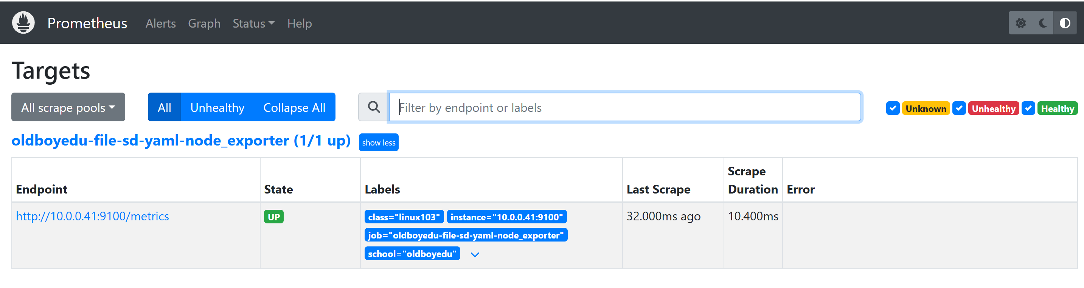Click the search magnifier icon
This screenshot has width=1084, height=288.
(374, 107)
